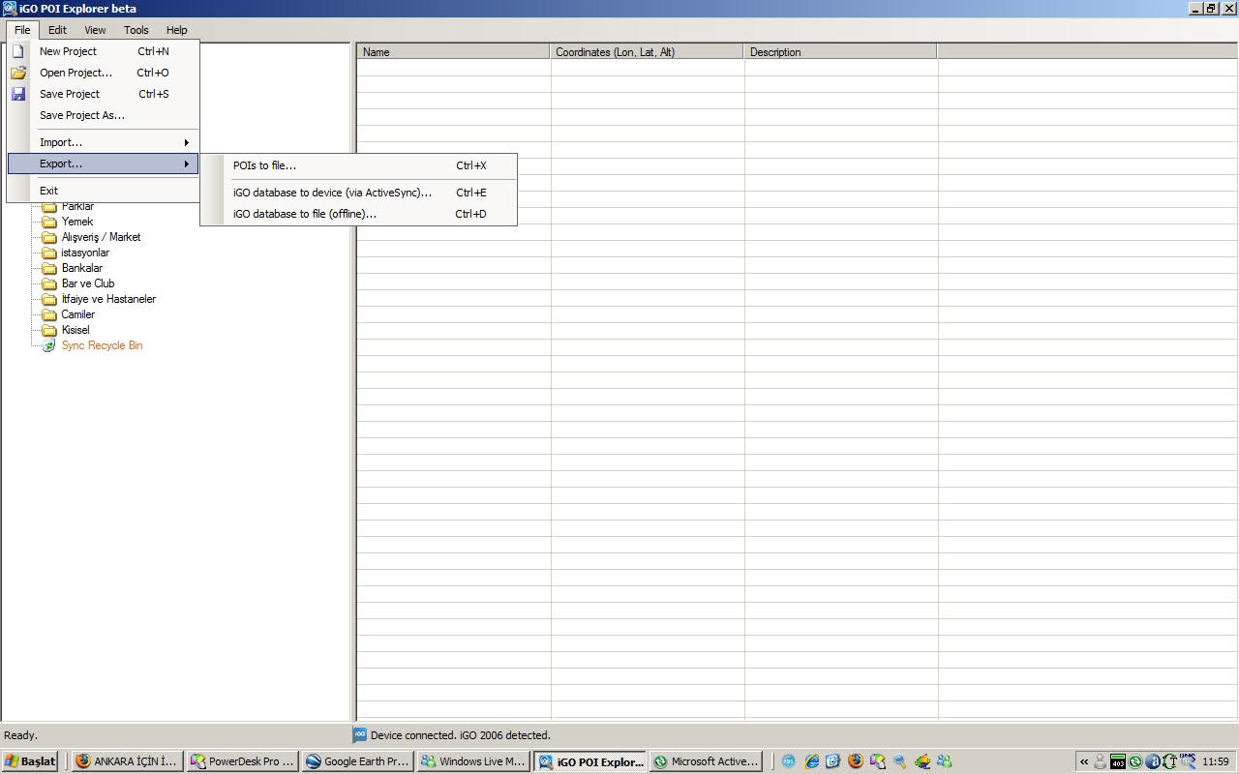Select POIs to file... export option
Viewport: 1239px width, 774px height.
coord(358,165)
